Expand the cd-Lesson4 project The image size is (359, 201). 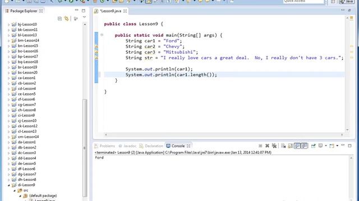pos(9,89)
